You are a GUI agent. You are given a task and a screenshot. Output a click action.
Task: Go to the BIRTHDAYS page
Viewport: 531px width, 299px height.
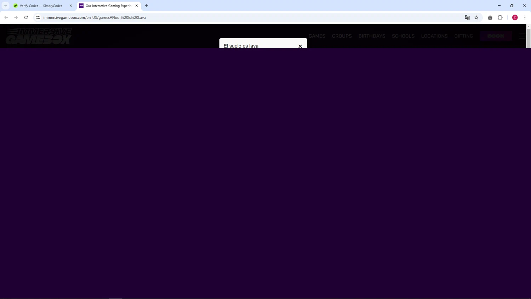point(372,36)
